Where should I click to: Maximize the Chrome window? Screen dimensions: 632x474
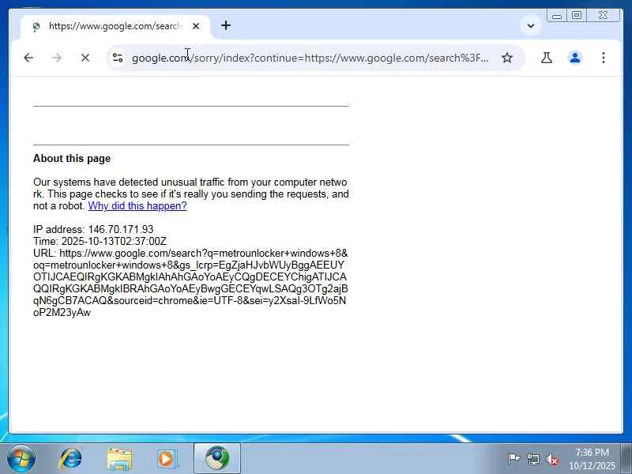point(577,15)
